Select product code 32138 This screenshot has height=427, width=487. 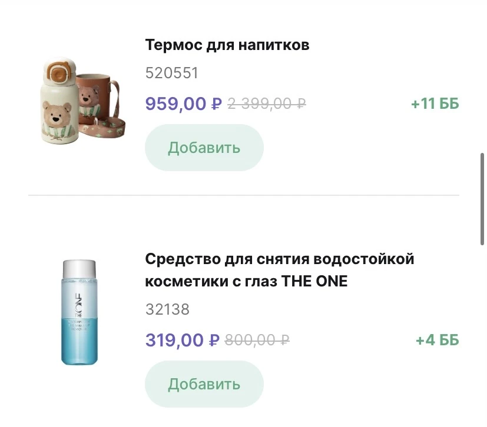click(167, 309)
